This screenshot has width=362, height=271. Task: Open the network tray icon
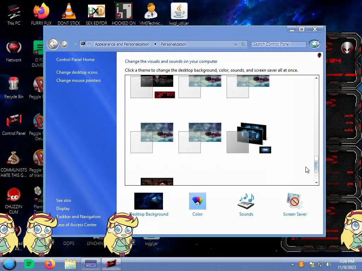(x=320, y=264)
